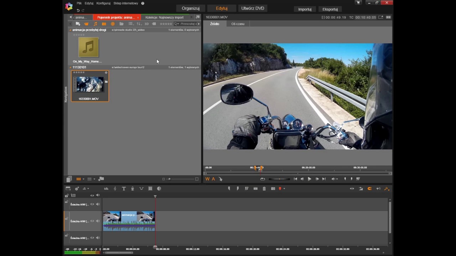Play the source preview
Screen dimensions: 456x256
pos(309,179)
